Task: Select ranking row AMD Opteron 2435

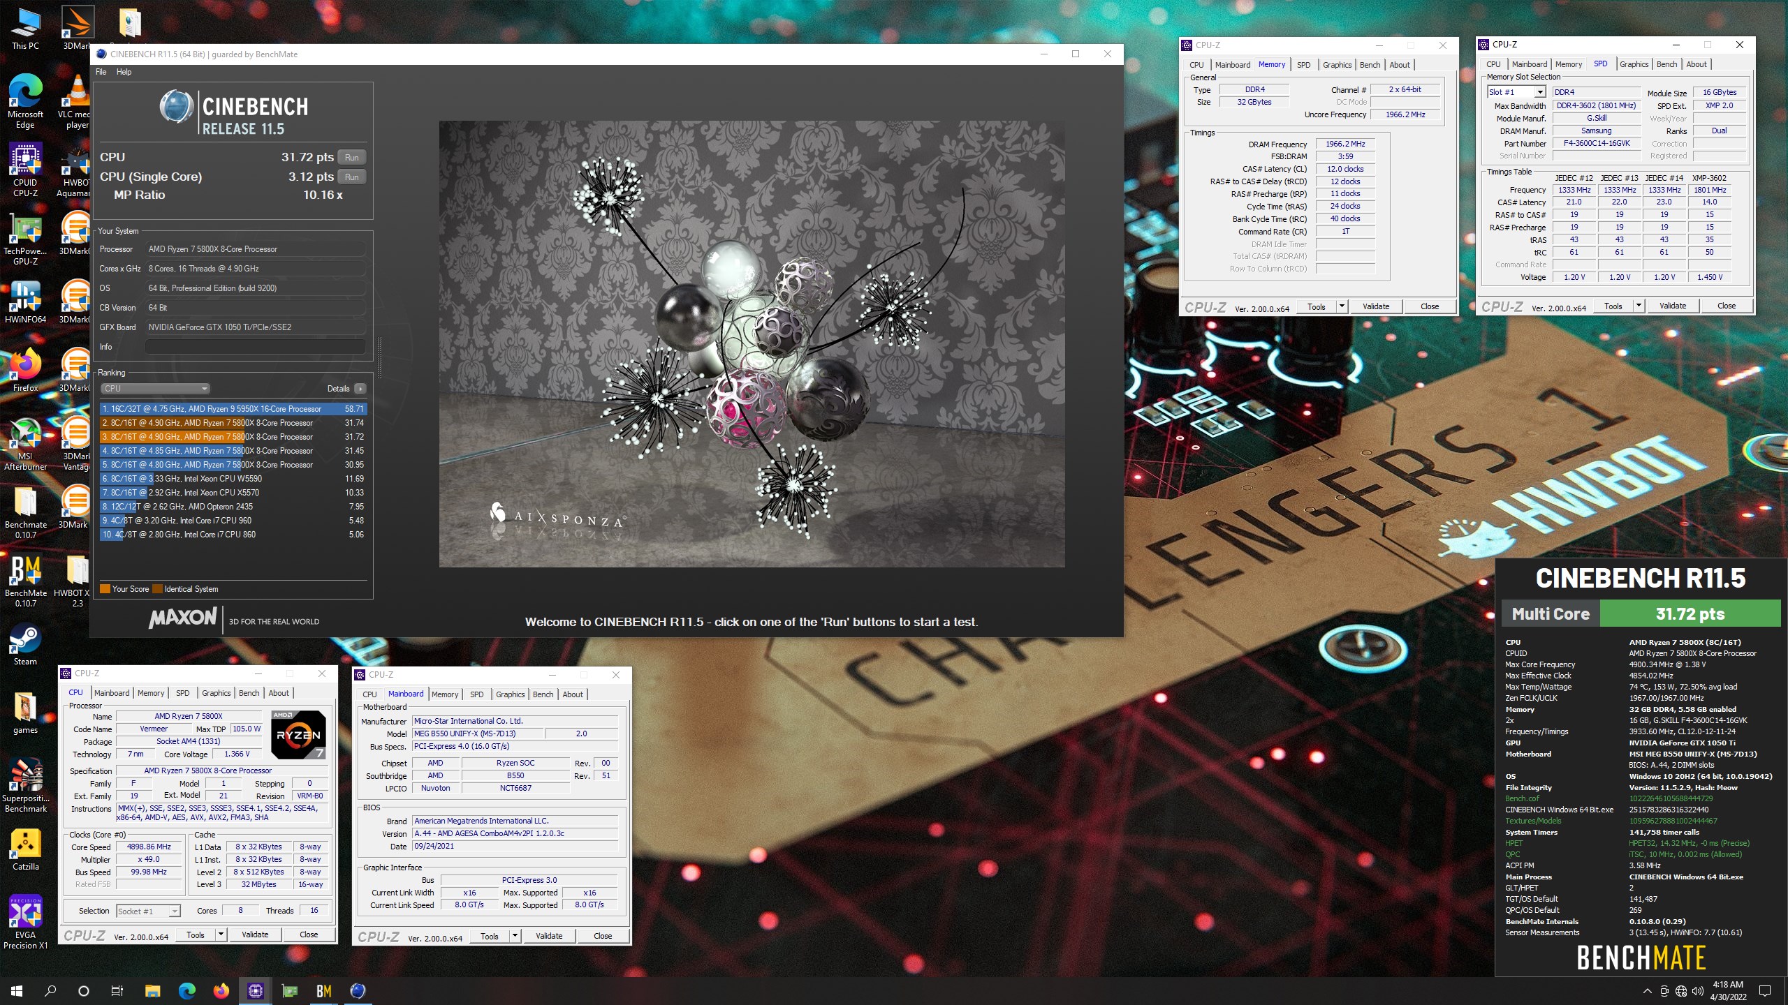Action: [x=233, y=507]
